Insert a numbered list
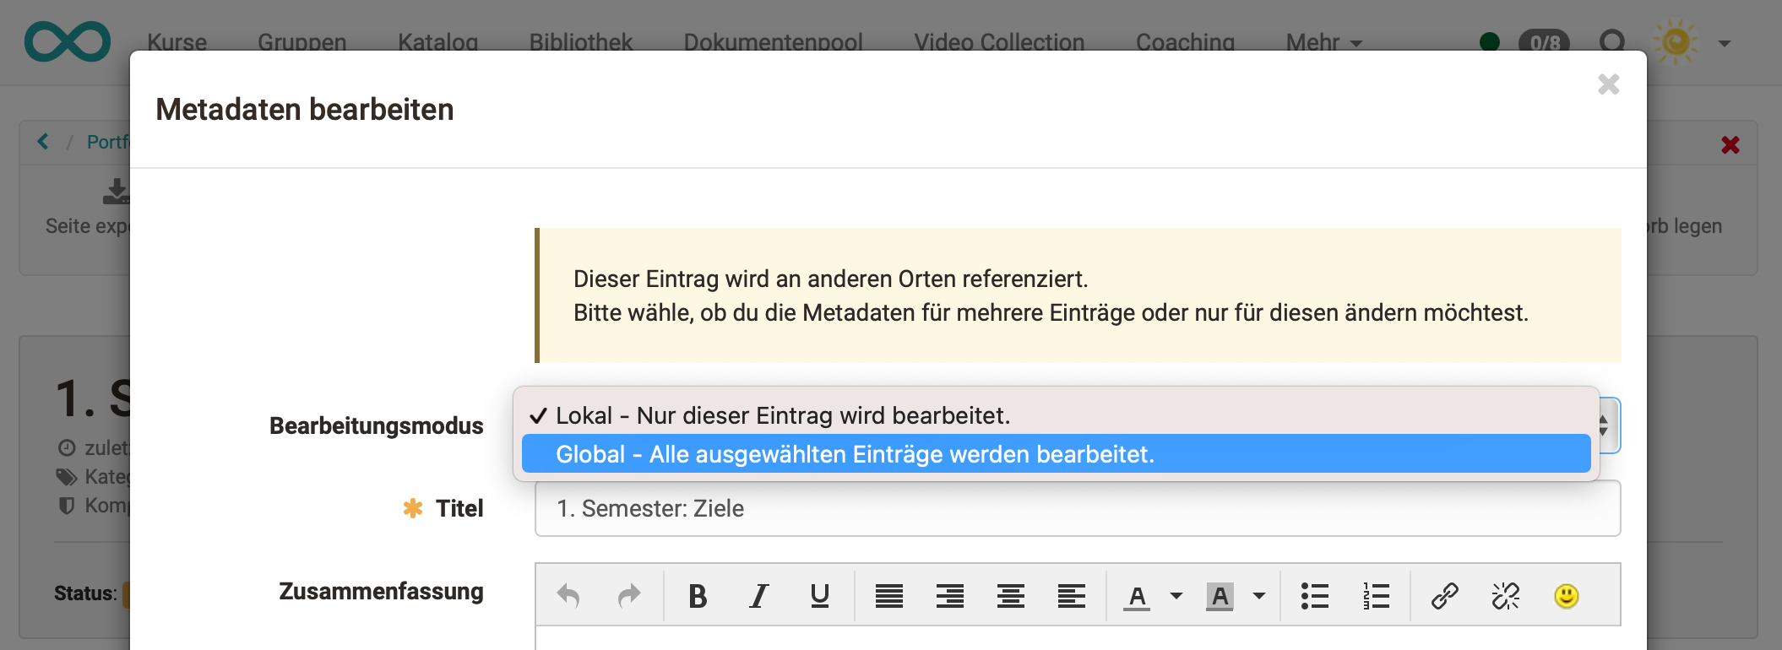Viewport: 1782px width, 650px height. tap(1376, 596)
